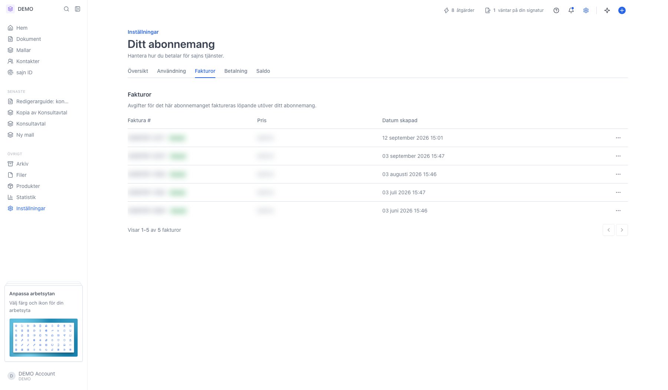The image size is (668, 390).
Task: Click the search icon in the sidebar header
Action: point(66,9)
